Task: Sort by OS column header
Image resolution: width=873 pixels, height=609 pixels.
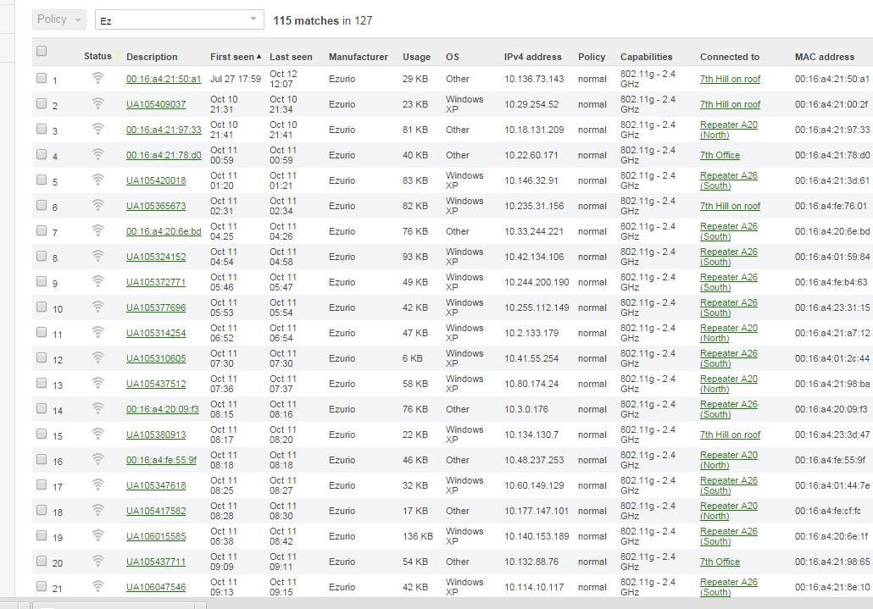Action: pos(452,57)
